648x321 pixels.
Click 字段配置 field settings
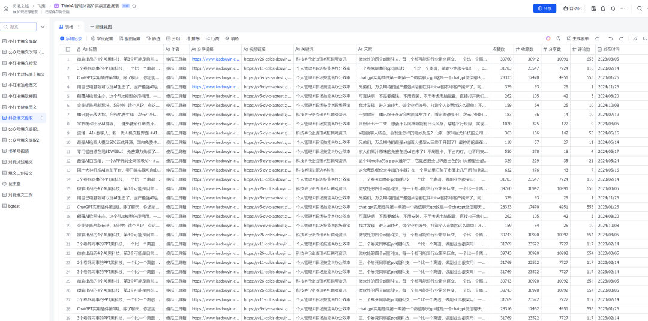tap(102, 38)
